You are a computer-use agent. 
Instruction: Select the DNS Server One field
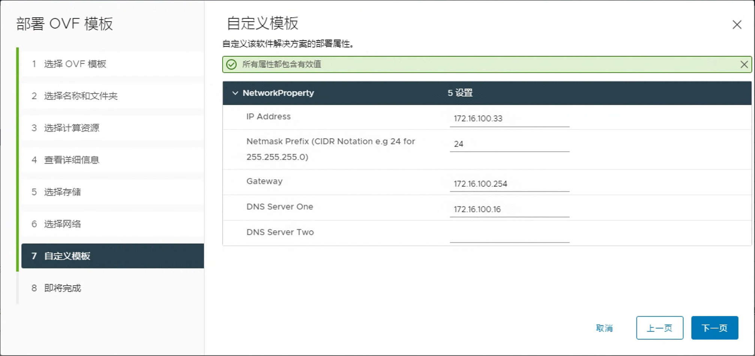pyautogui.click(x=509, y=209)
